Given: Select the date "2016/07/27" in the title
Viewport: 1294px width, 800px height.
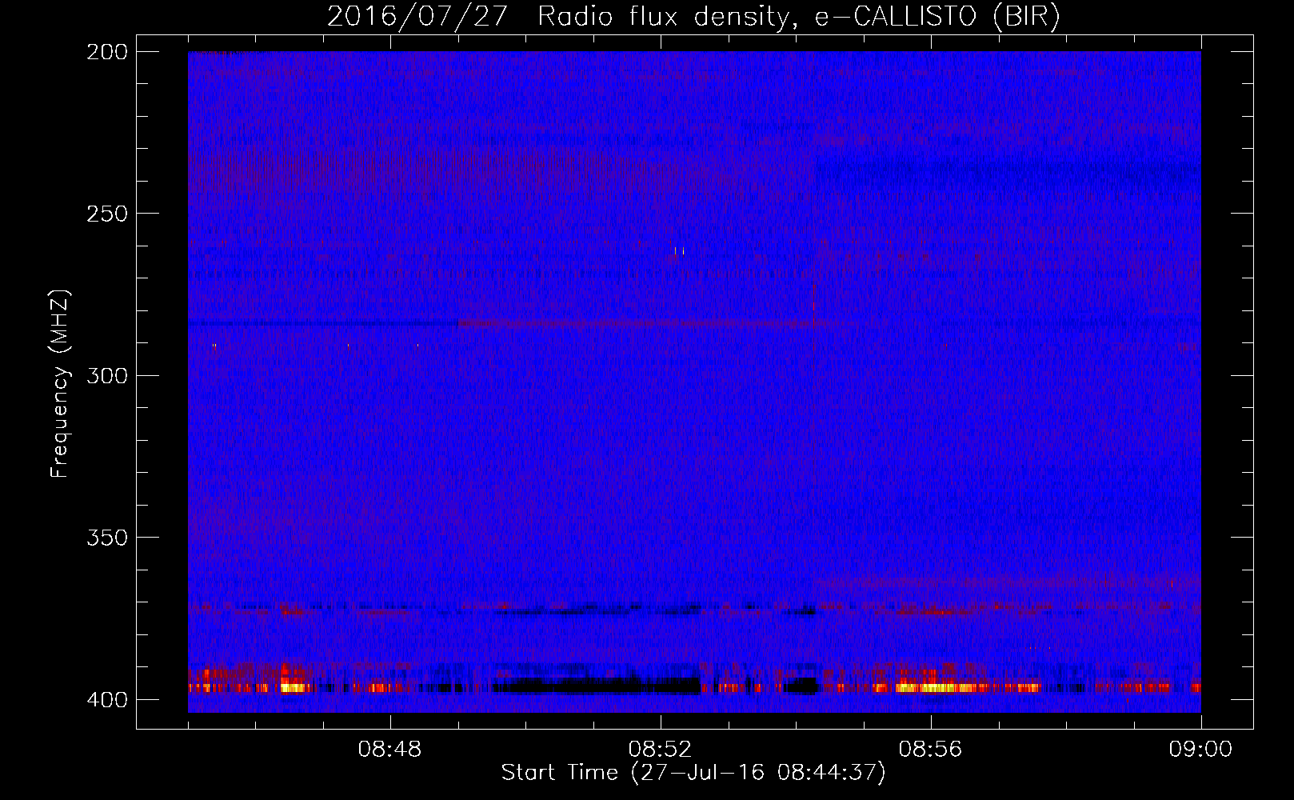Looking at the screenshot, I should click(x=417, y=16).
